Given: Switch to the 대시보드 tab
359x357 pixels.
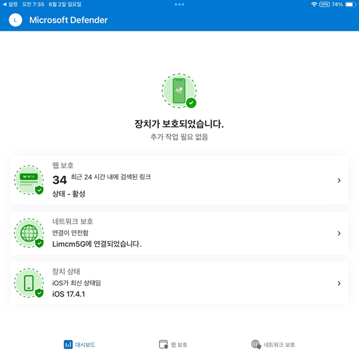Looking at the screenshot, I should [x=79, y=344].
